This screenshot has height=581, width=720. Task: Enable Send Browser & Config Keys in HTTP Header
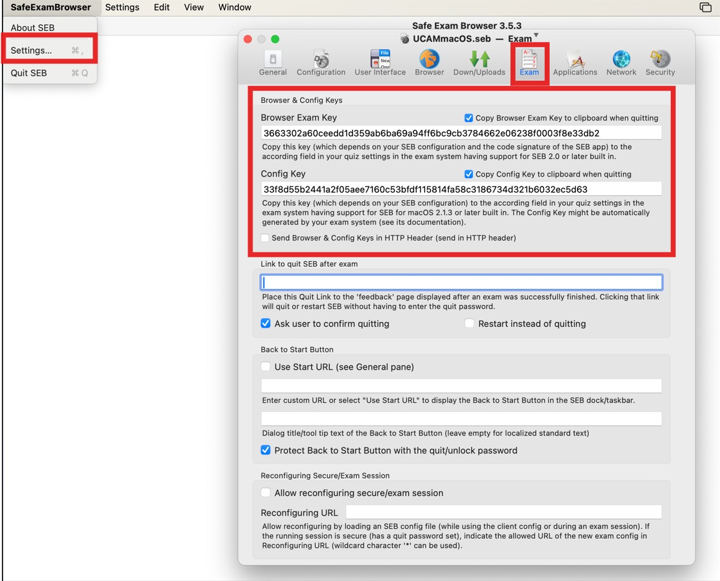pos(265,238)
